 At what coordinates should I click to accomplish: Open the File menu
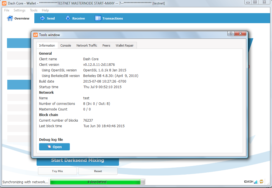tap(7, 10)
